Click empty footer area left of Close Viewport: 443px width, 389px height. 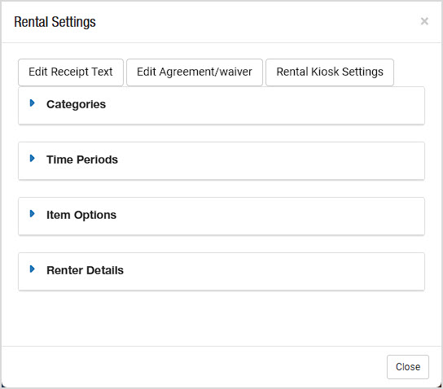click(192, 367)
